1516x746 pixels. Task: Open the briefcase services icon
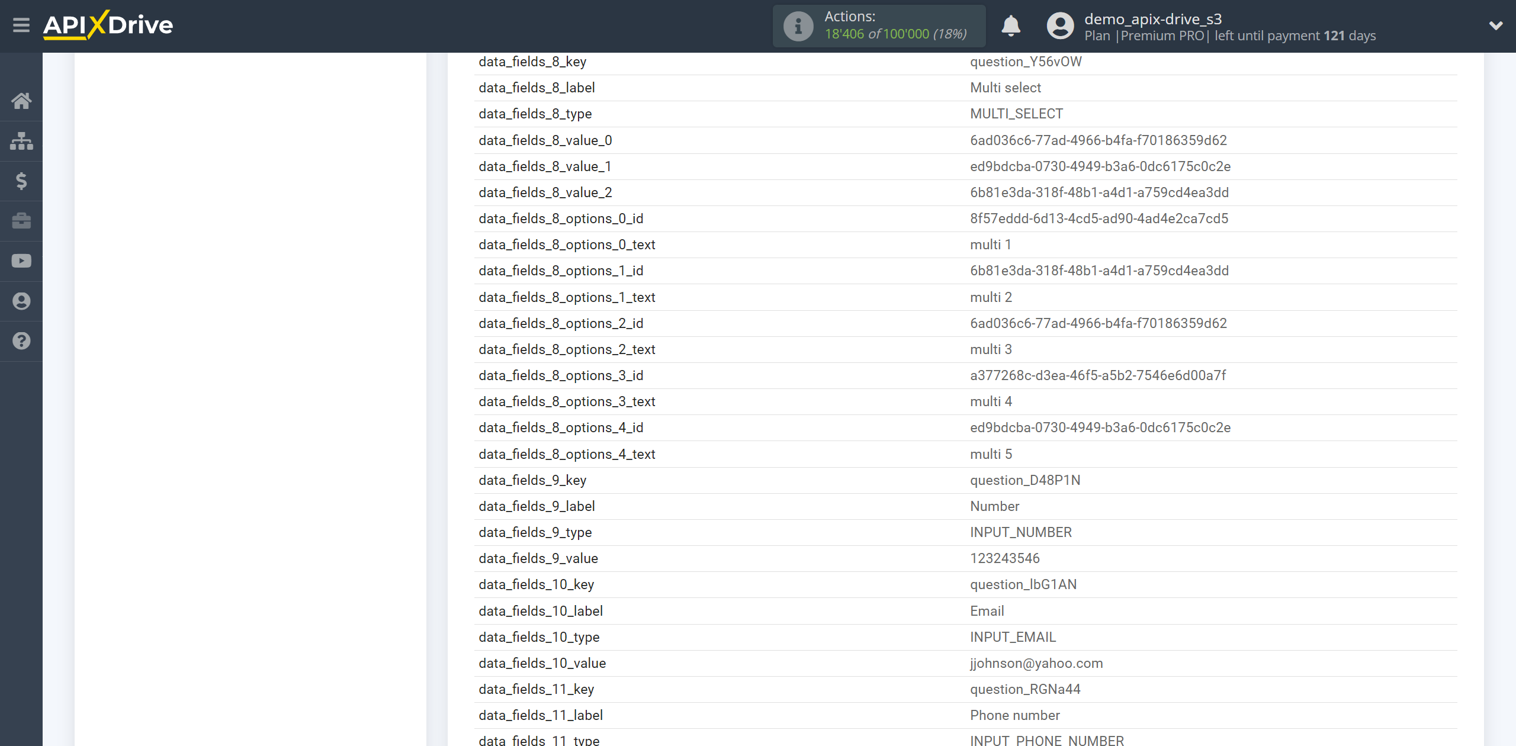(x=21, y=221)
